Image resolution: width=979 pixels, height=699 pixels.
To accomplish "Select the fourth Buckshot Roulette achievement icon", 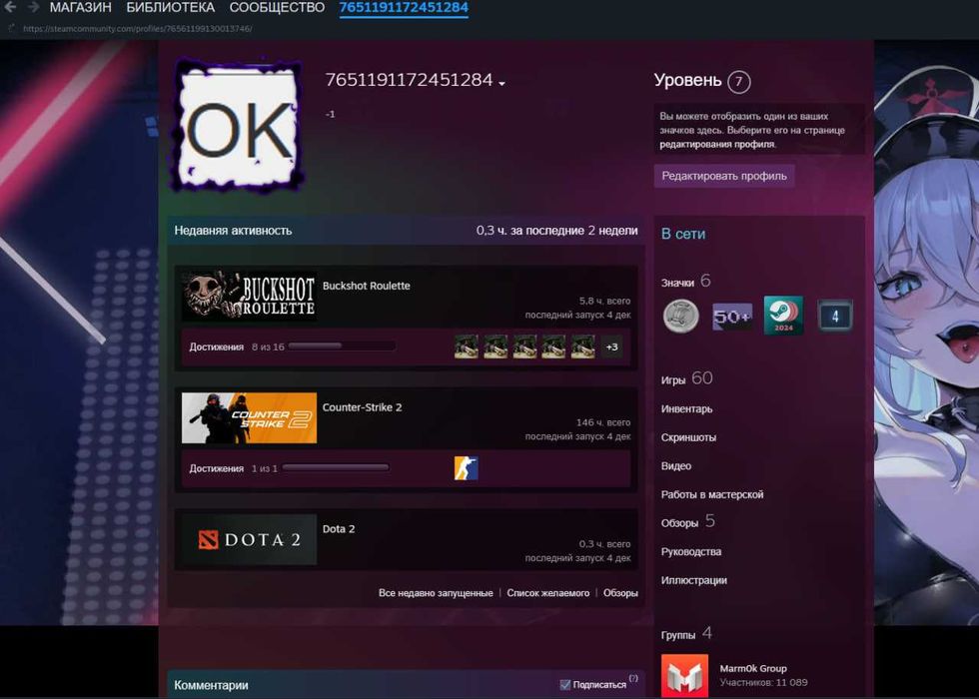I will [553, 347].
